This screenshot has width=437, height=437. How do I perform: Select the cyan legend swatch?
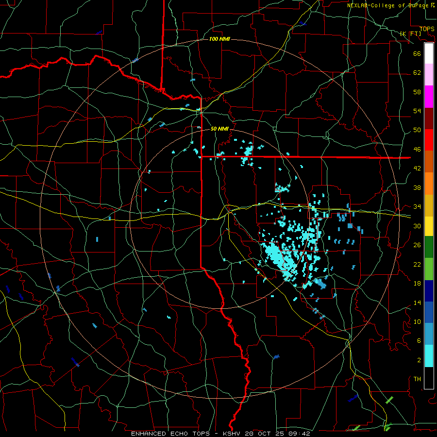point(429,356)
